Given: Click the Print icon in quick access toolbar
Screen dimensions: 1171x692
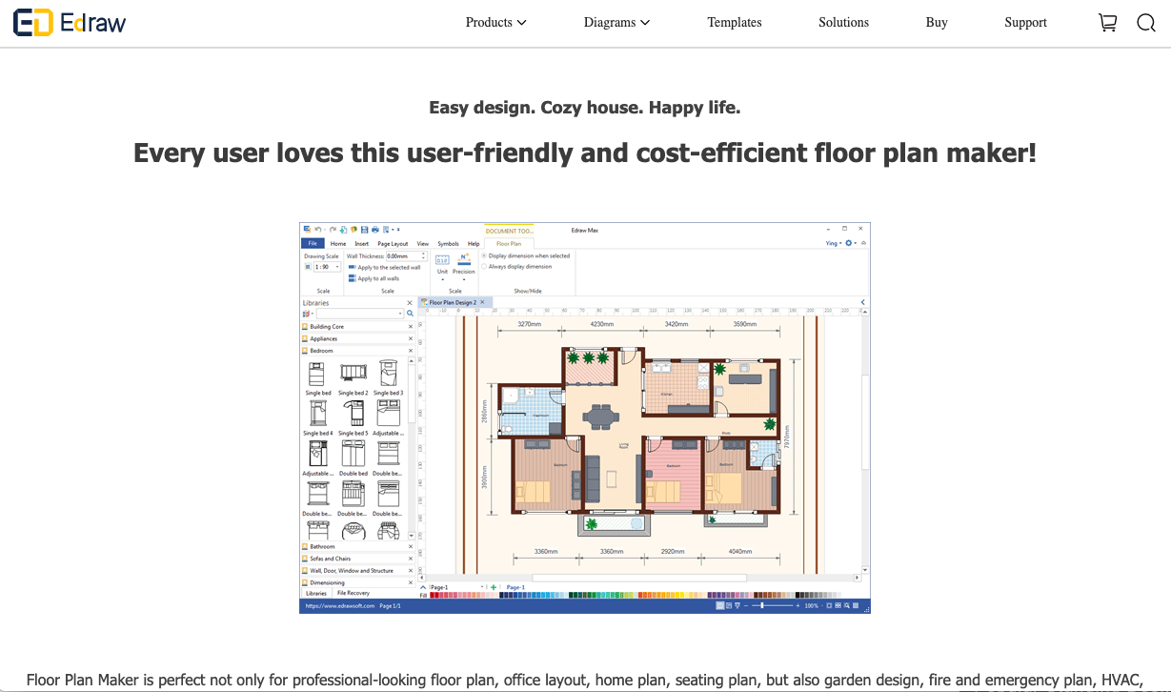Looking at the screenshot, I should [x=374, y=229].
